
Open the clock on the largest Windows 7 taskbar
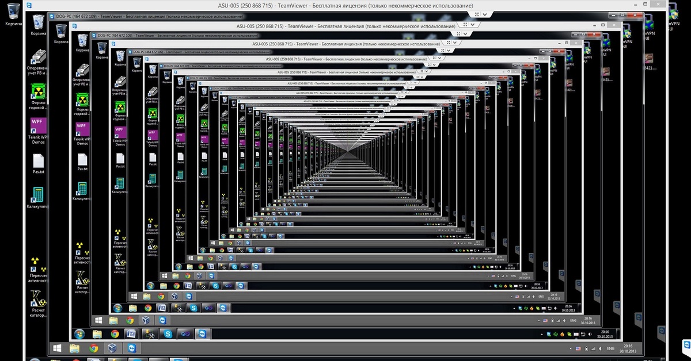[605, 334]
